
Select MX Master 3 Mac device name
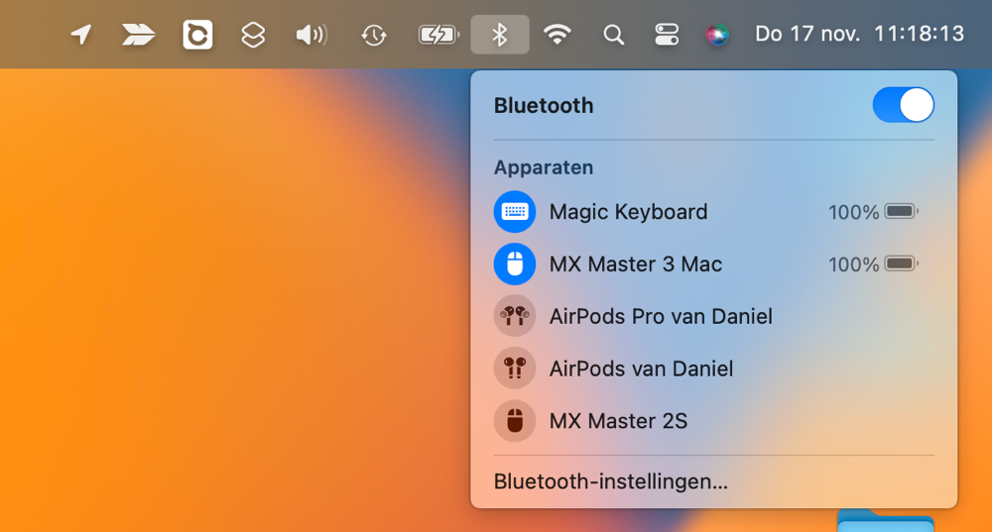click(635, 265)
